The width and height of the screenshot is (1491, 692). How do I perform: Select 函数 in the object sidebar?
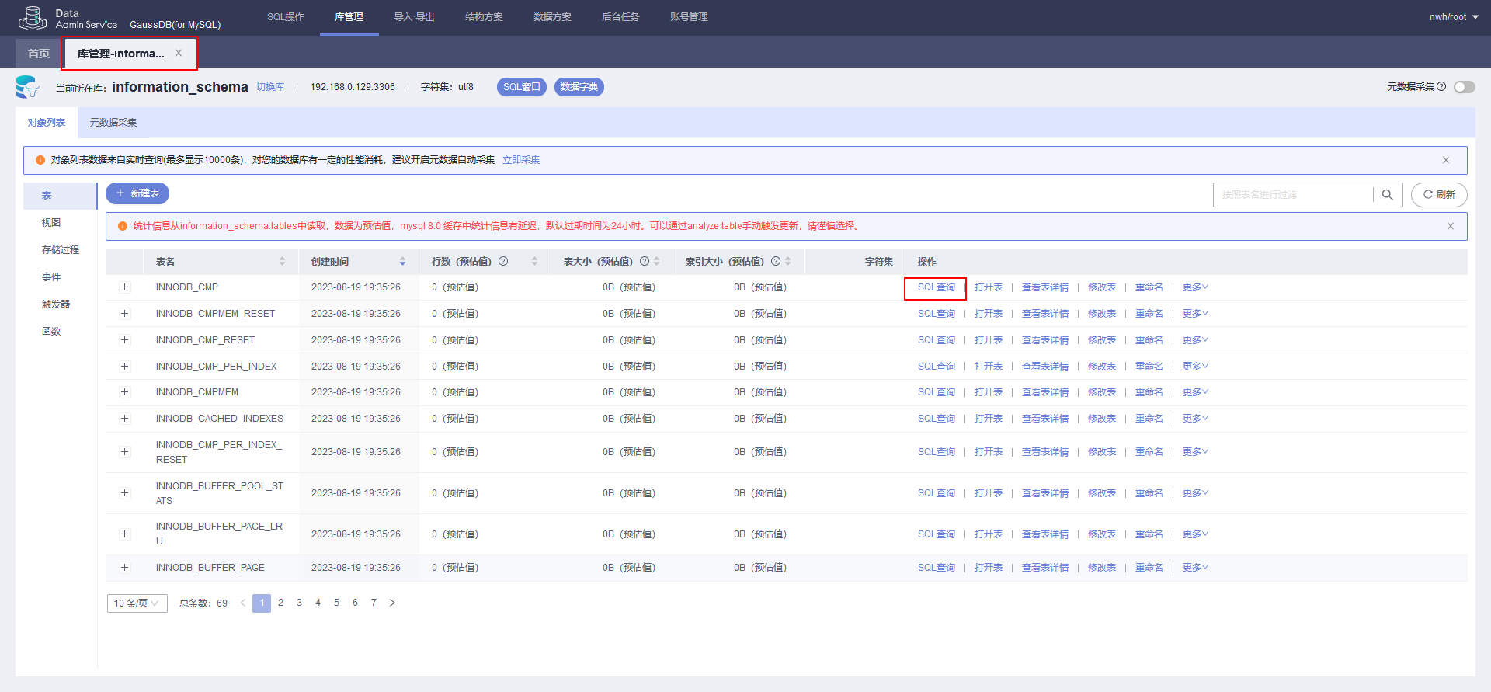(51, 332)
